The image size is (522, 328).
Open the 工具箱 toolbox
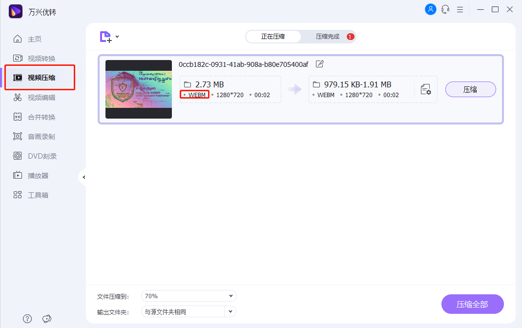(38, 195)
